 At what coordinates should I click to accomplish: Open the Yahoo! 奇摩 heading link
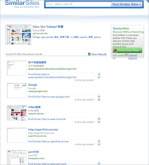coord(55,27)
